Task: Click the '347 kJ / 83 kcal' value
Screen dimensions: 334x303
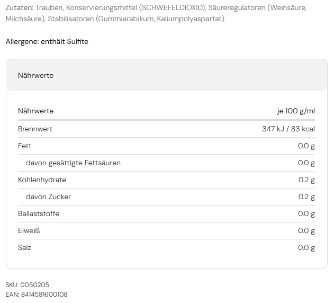Action: tap(288, 129)
